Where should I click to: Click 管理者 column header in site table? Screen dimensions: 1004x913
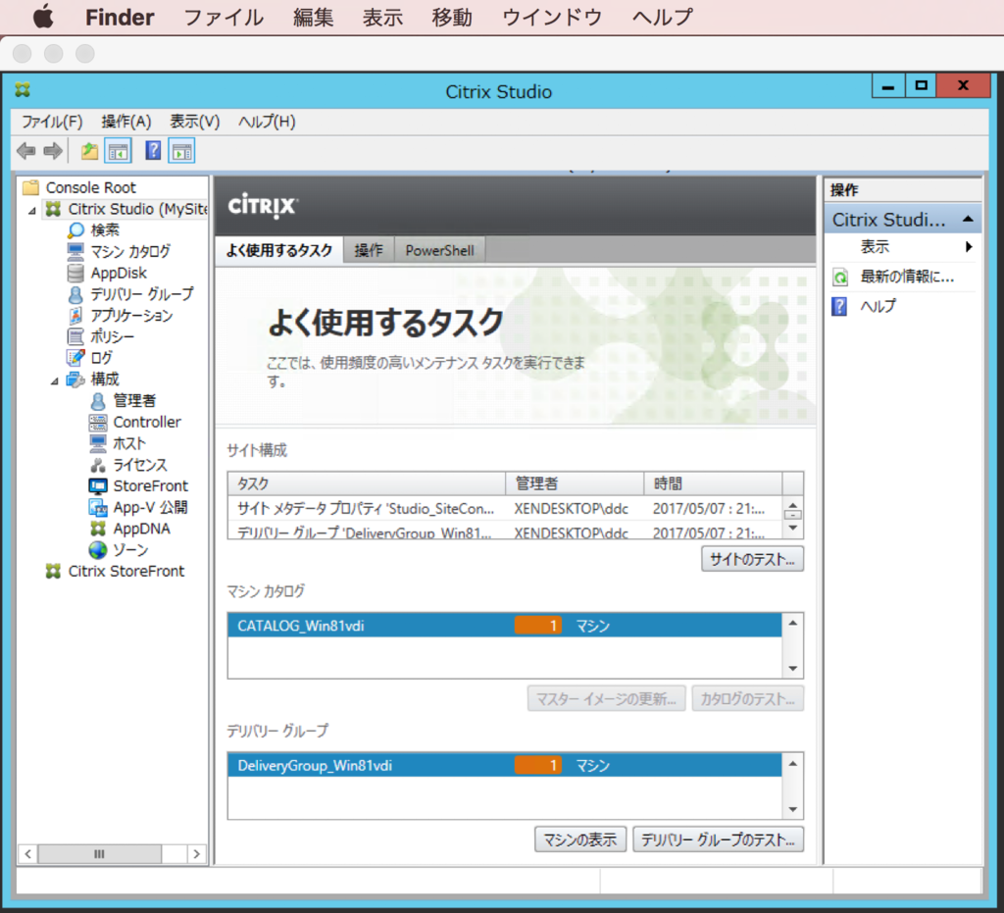click(575, 483)
